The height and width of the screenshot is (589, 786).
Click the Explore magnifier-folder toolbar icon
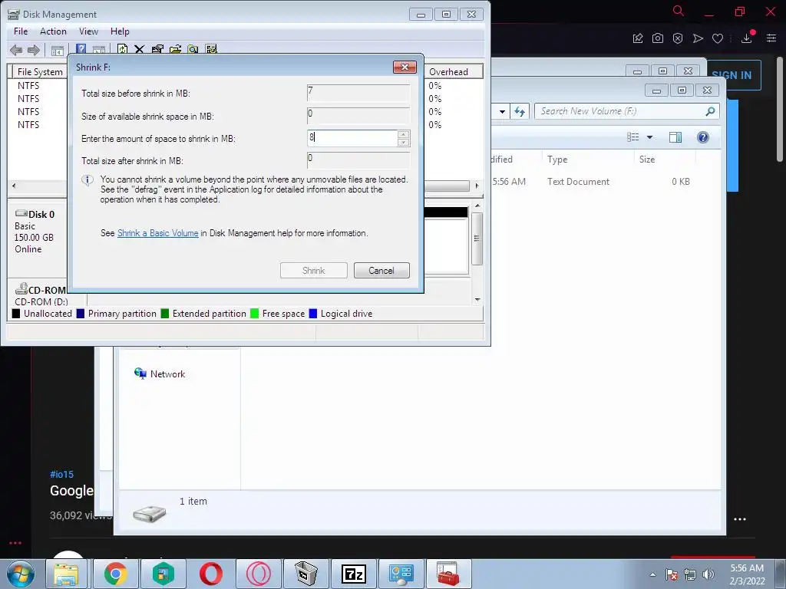(193, 49)
